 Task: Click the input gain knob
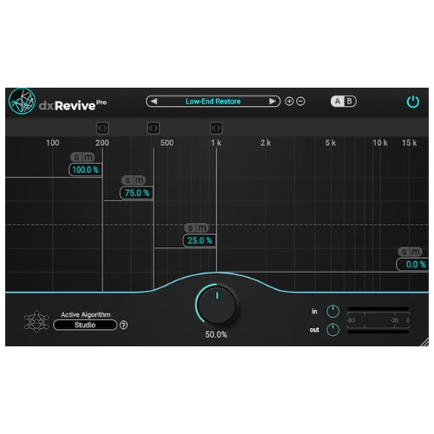(x=332, y=312)
